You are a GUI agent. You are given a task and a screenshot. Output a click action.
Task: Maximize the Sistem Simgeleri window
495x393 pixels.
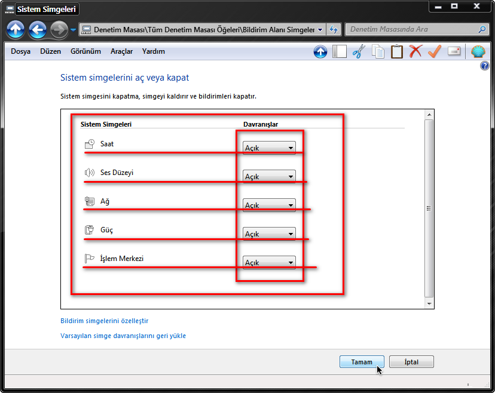tap(454, 7)
